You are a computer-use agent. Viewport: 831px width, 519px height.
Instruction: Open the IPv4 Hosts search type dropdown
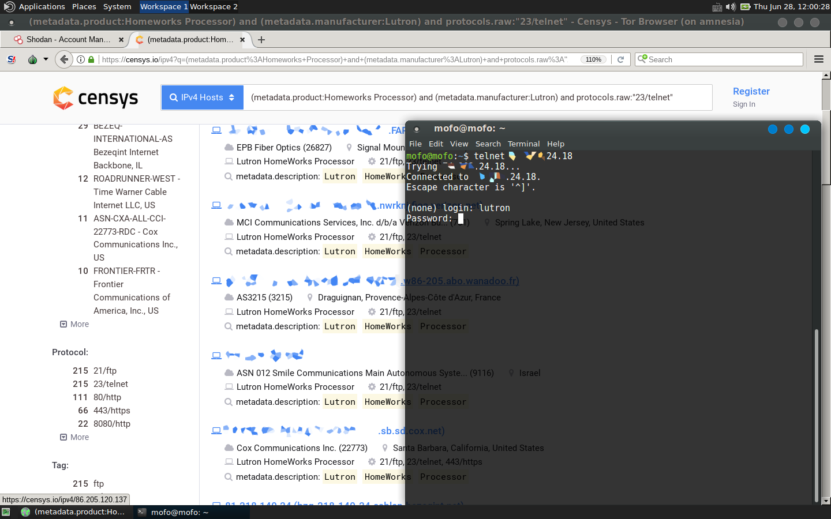202,97
